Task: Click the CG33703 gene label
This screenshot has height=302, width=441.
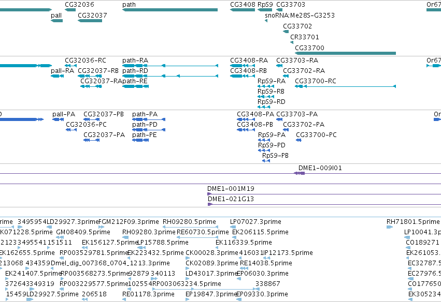Action: click(291, 5)
